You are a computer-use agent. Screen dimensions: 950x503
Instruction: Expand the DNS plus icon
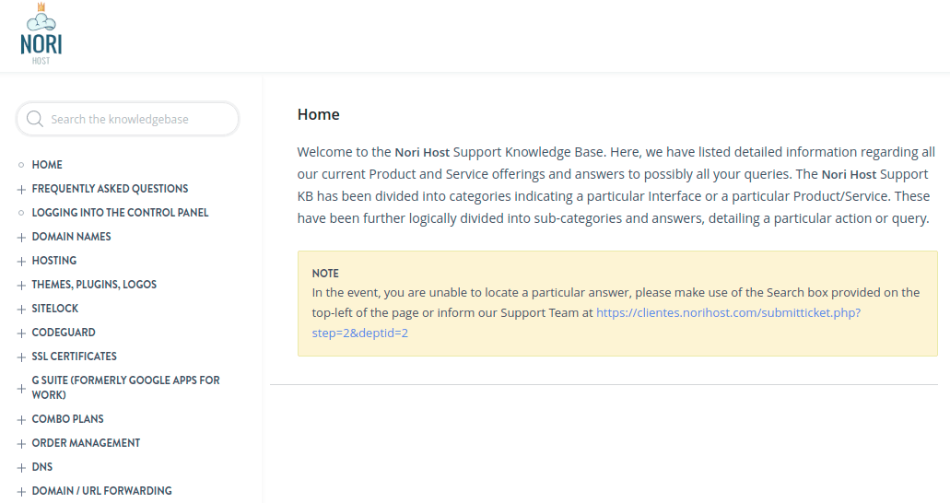[21, 468]
